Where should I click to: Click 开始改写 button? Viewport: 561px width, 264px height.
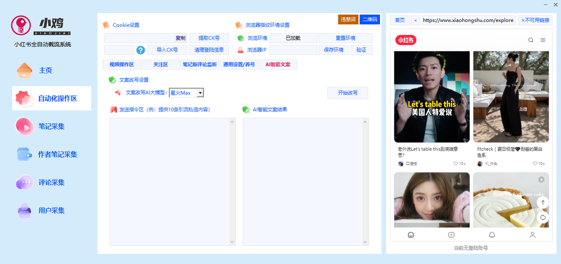point(348,93)
